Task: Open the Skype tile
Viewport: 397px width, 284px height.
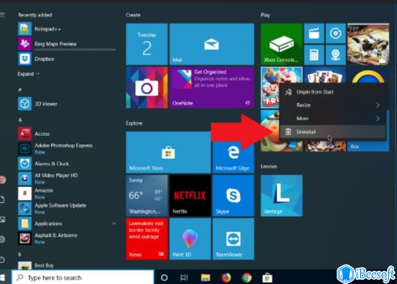Action: (233, 196)
